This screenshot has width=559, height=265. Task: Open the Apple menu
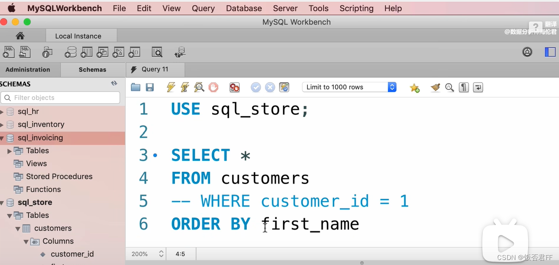[11, 8]
